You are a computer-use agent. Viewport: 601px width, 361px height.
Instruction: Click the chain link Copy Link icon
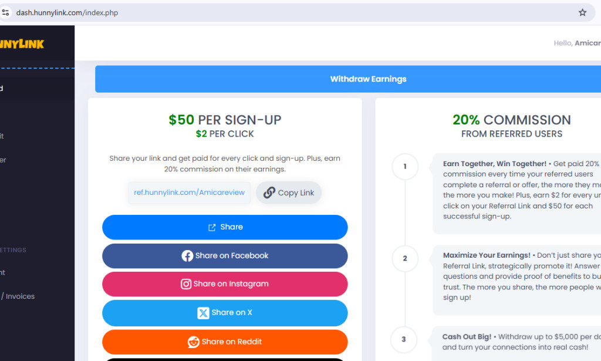[x=269, y=193]
